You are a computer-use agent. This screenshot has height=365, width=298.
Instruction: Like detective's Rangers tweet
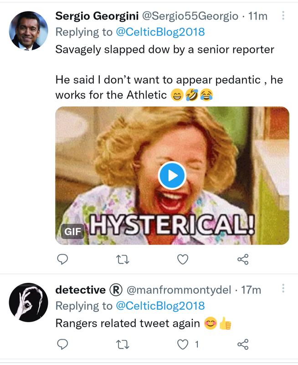(183, 344)
